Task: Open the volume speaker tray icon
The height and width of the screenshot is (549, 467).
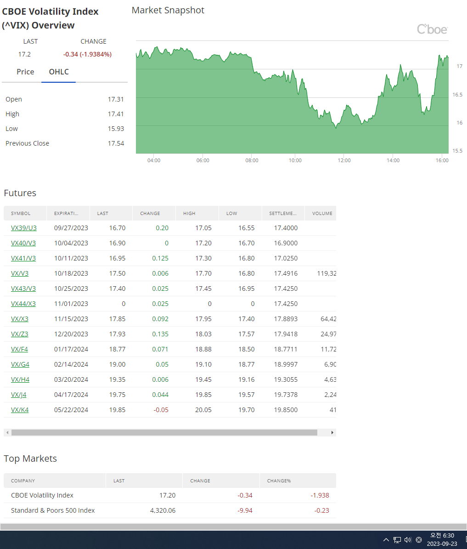Action: tap(408, 539)
